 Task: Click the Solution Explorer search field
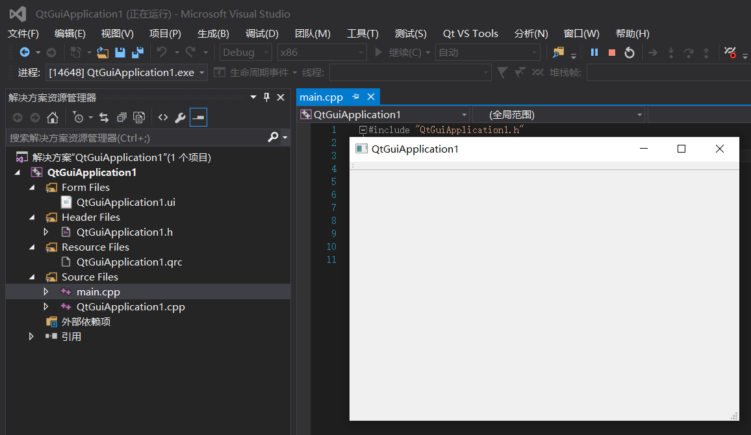click(136, 138)
